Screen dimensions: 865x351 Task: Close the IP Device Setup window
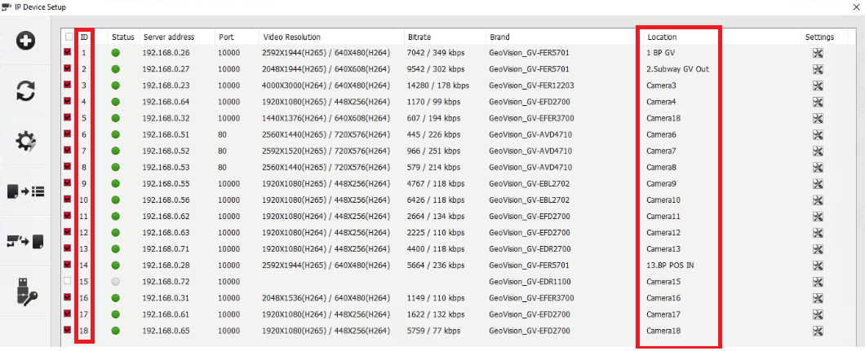point(854,6)
